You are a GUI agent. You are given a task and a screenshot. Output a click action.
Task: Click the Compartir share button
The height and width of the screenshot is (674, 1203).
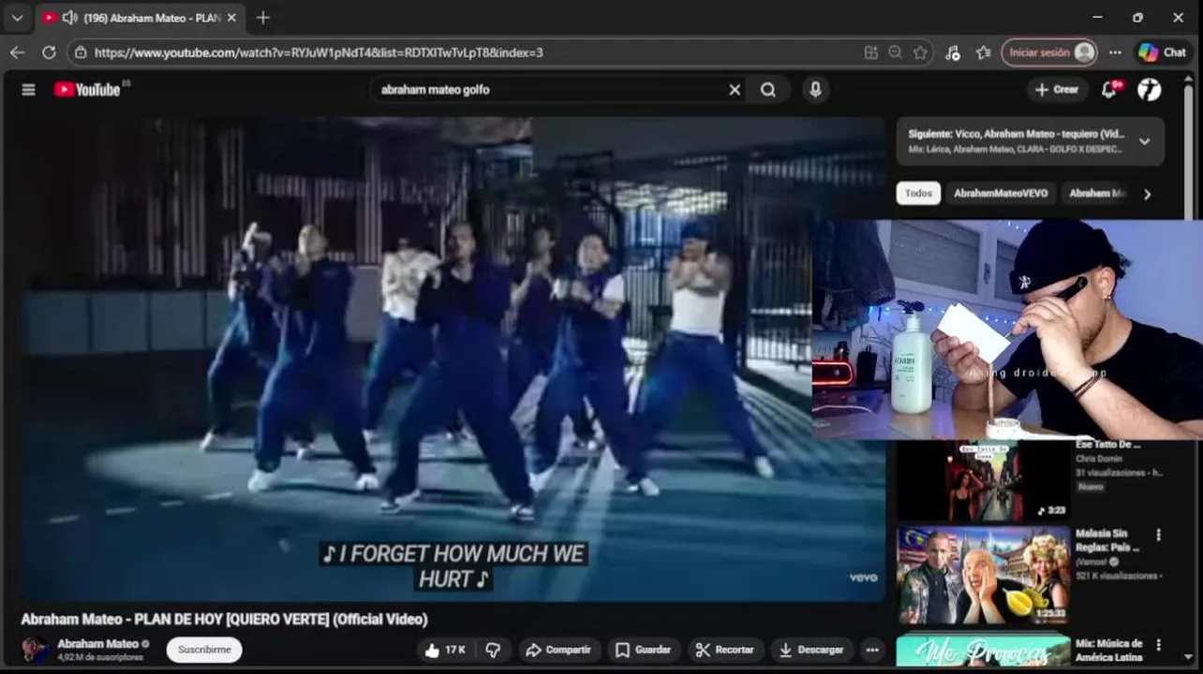point(558,650)
